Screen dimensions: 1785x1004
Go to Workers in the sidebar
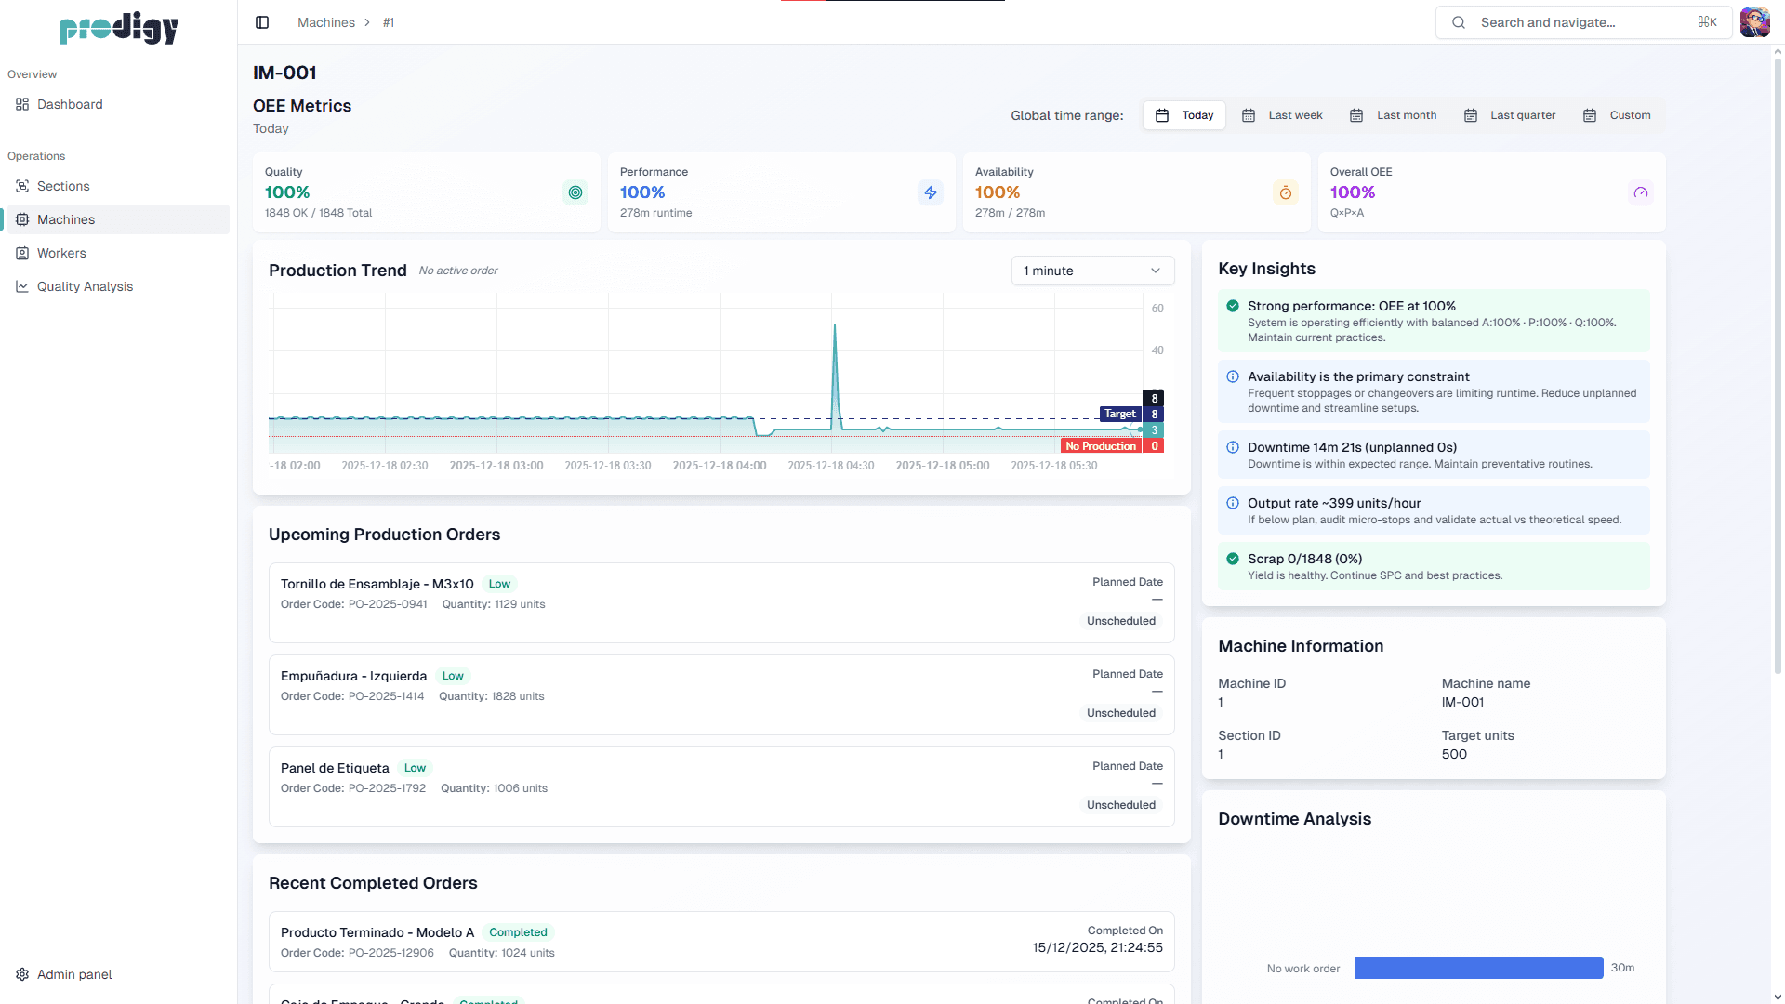[61, 253]
